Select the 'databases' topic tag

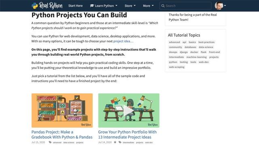coord(190,47)
